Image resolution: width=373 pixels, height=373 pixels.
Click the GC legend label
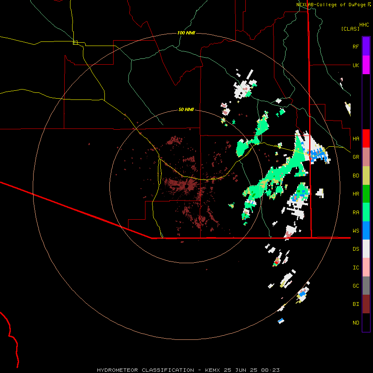tap(356, 286)
